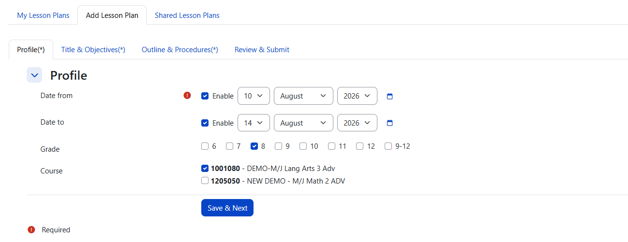This screenshot has width=628, height=242.
Task: Open Review & Submit tab
Action: (262, 50)
